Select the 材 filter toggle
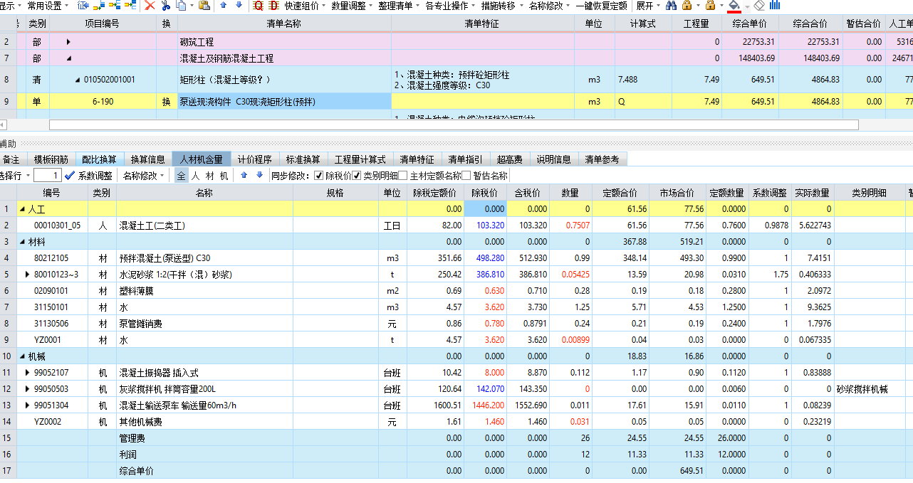This screenshot has height=483, width=913. 210,176
